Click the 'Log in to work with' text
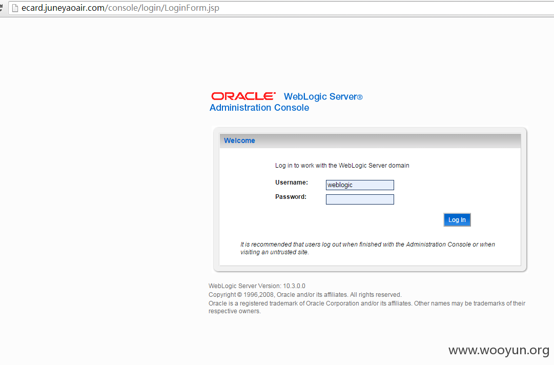 tap(342, 166)
